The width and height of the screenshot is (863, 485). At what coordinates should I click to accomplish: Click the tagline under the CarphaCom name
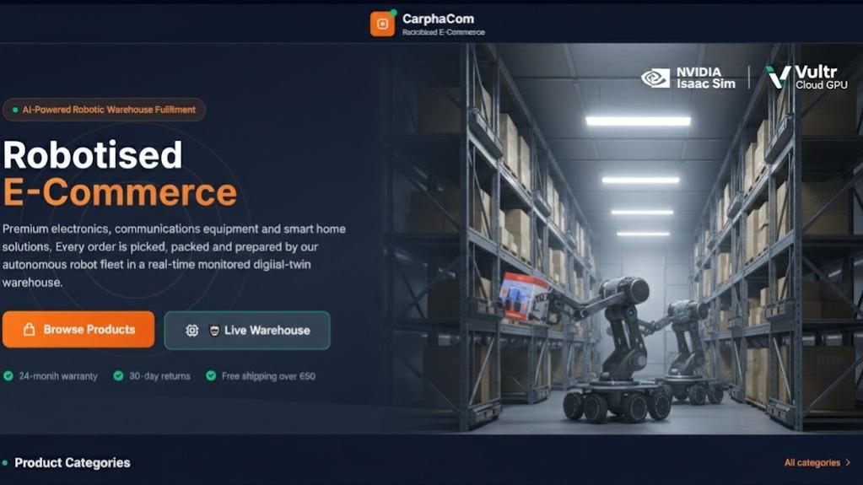[443, 33]
